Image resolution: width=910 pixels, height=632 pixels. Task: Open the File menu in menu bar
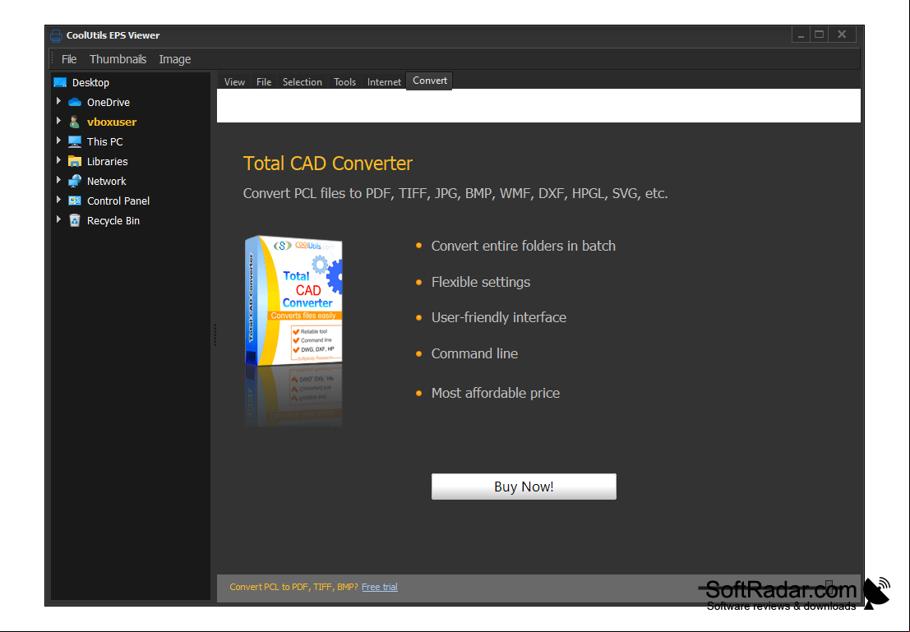69,59
